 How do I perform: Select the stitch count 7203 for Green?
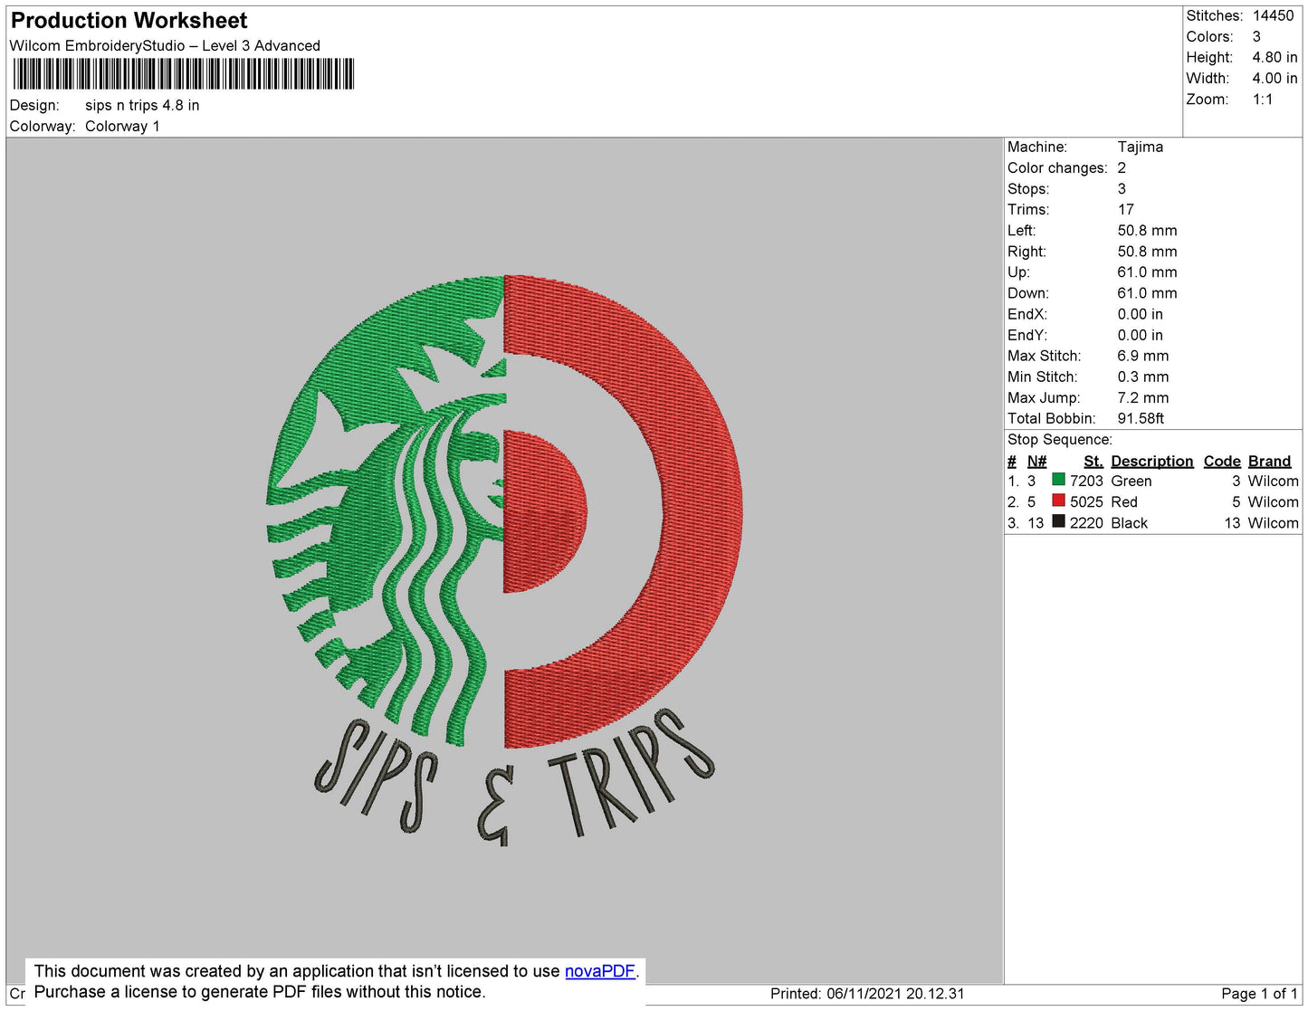(1086, 482)
